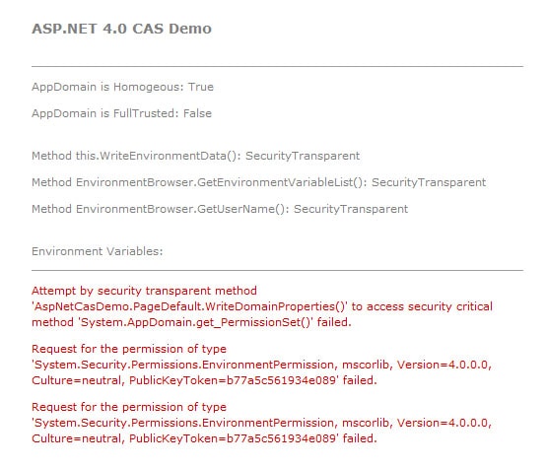Viewport: 546px width, 467px height.
Task: Click the word SecurityTransparent after WriteEnvironmentData()
Action: [303, 156]
